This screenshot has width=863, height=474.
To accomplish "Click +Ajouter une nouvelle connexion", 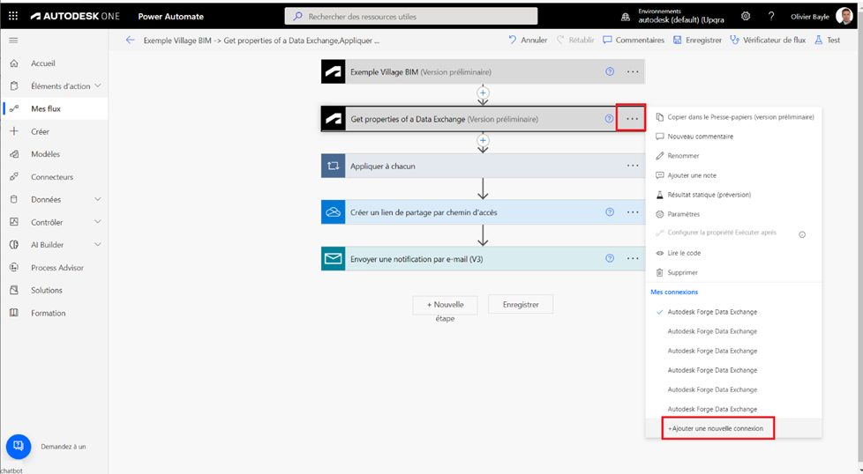I will point(717,428).
